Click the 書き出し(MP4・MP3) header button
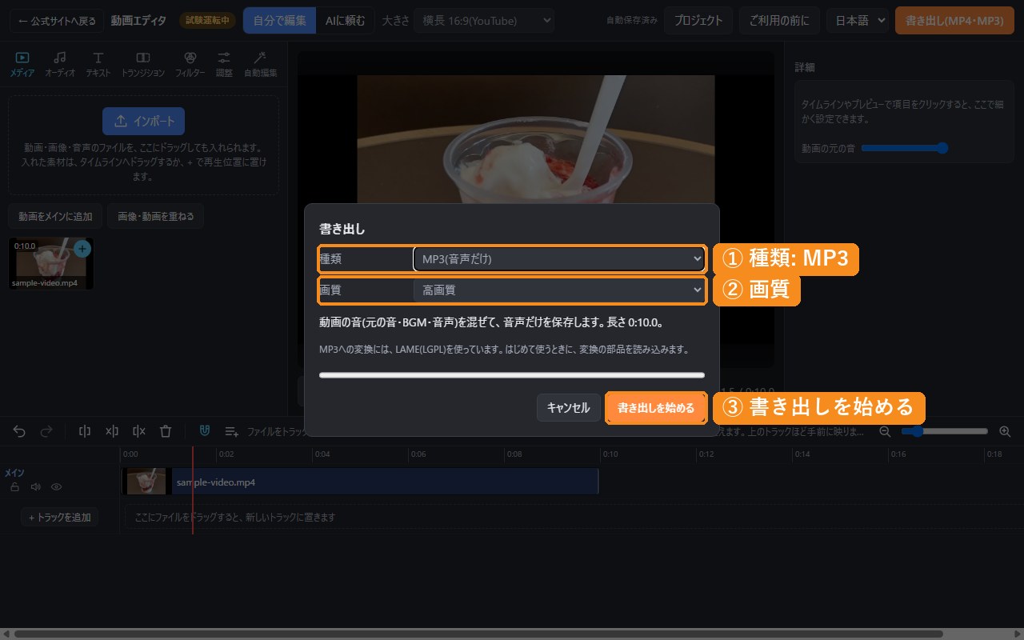 [954, 21]
